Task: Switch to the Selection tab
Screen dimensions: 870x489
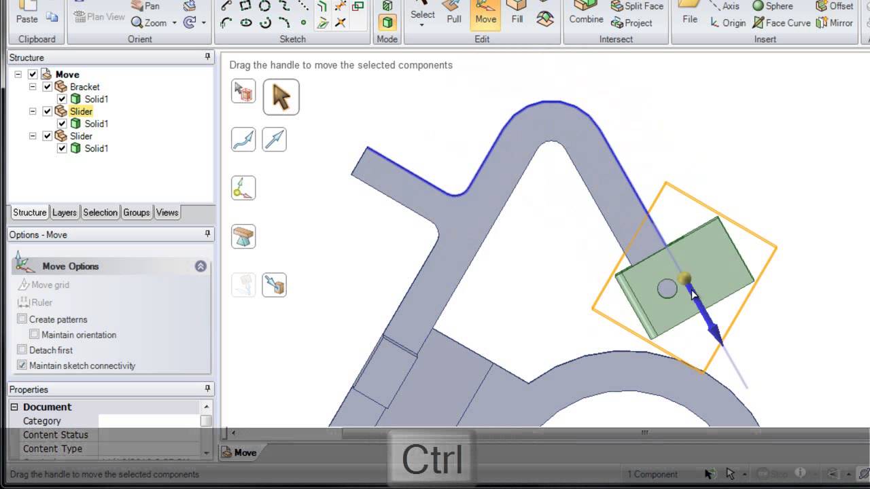Action: [101, 213]
